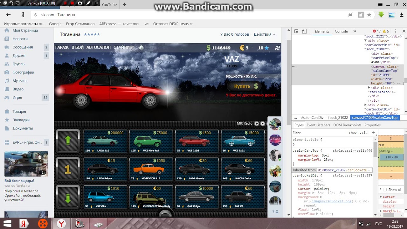Viewport: 407px width, 229px height.
Task: Open the Действия dropdown
Action: click(x=264, y=34)
